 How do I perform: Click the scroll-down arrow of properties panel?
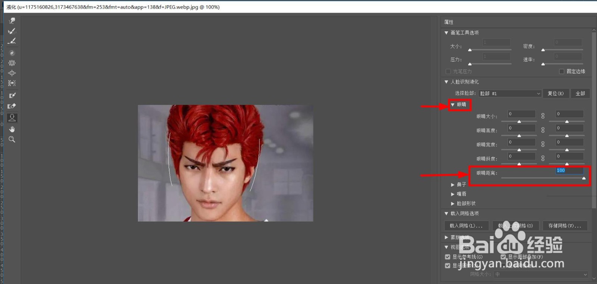pyautogui.click(x=594, y=278)
